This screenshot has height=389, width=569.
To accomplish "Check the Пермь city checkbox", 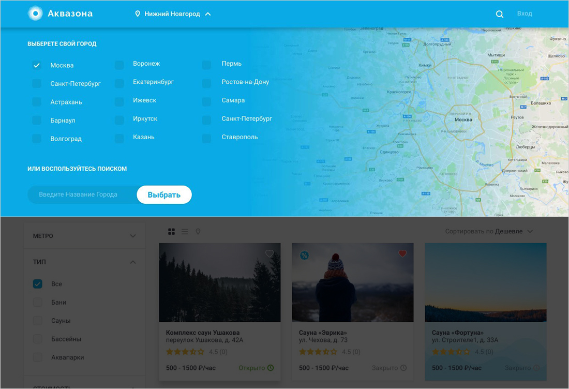I will (206, 65).
